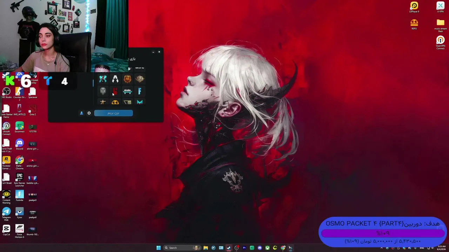Image resolution: width=449 pixels, height=252 pixels.
Task: Select the Ubisoft Connect desktop shortcut
Action: coord(6,129)
